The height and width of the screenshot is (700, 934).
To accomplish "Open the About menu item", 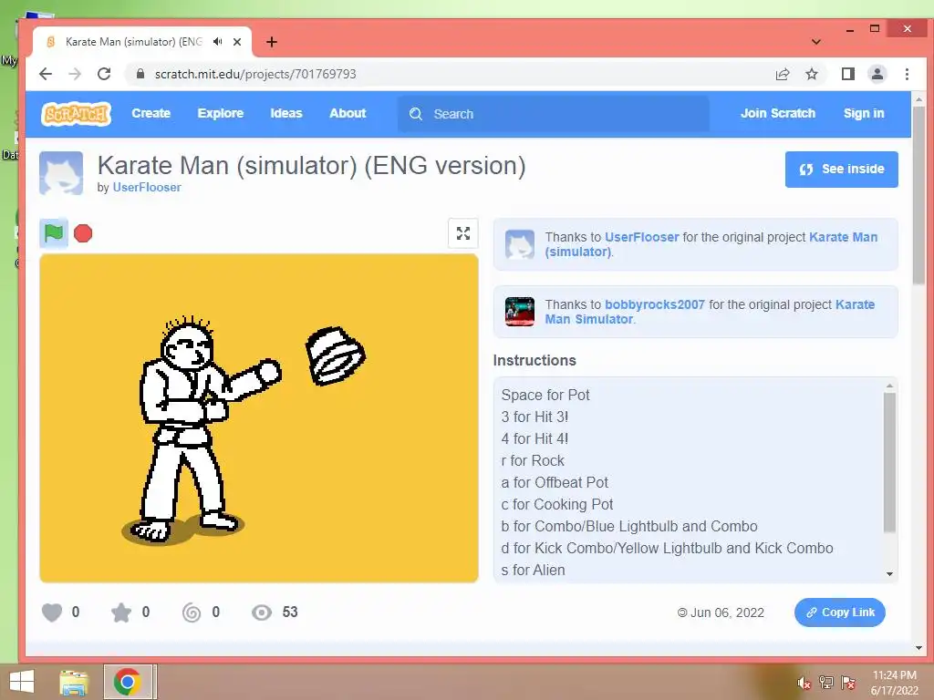I will click(x=348, y=113).
